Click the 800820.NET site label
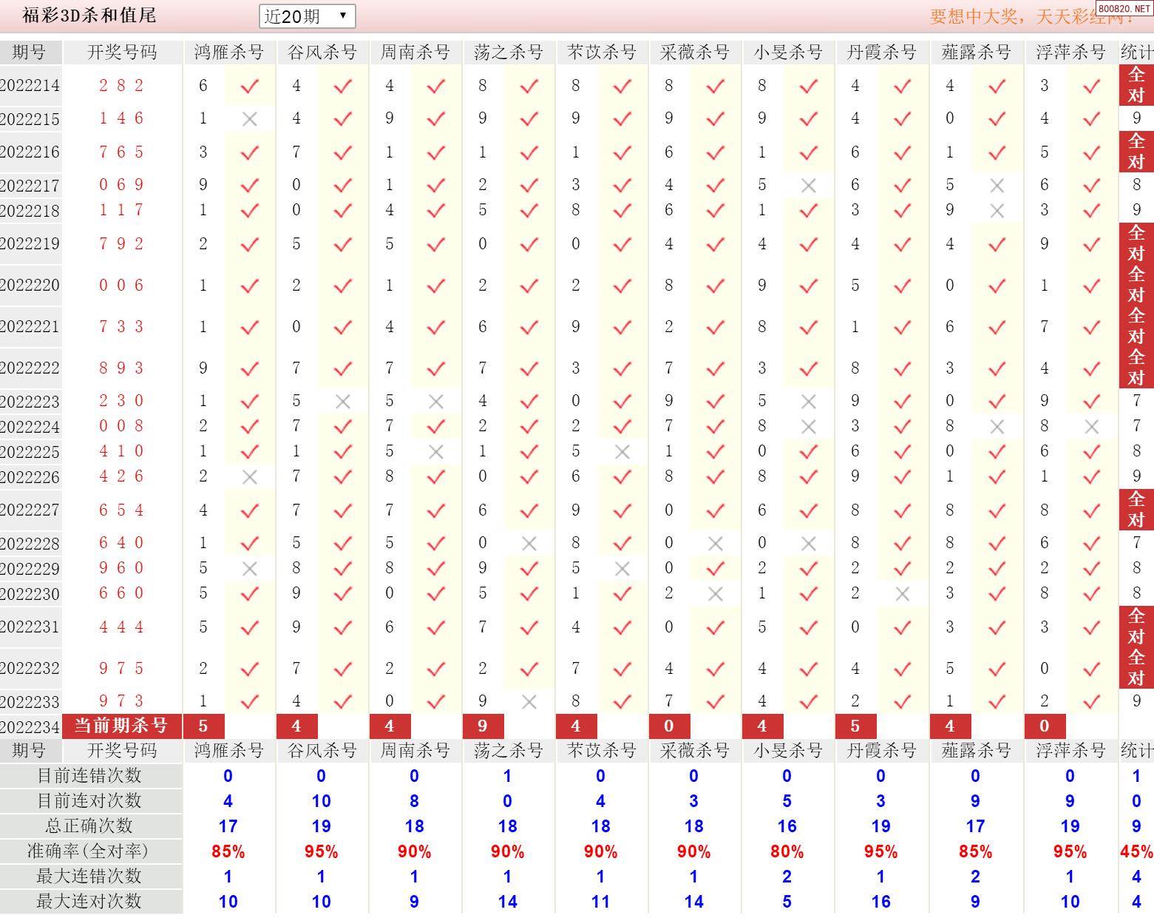1154x918 pixels. click(1124, 9)
